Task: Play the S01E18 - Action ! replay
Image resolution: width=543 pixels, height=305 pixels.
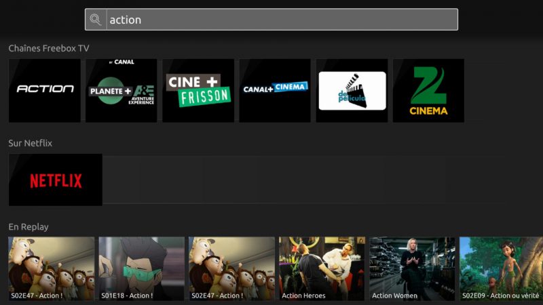Action: 142,268
